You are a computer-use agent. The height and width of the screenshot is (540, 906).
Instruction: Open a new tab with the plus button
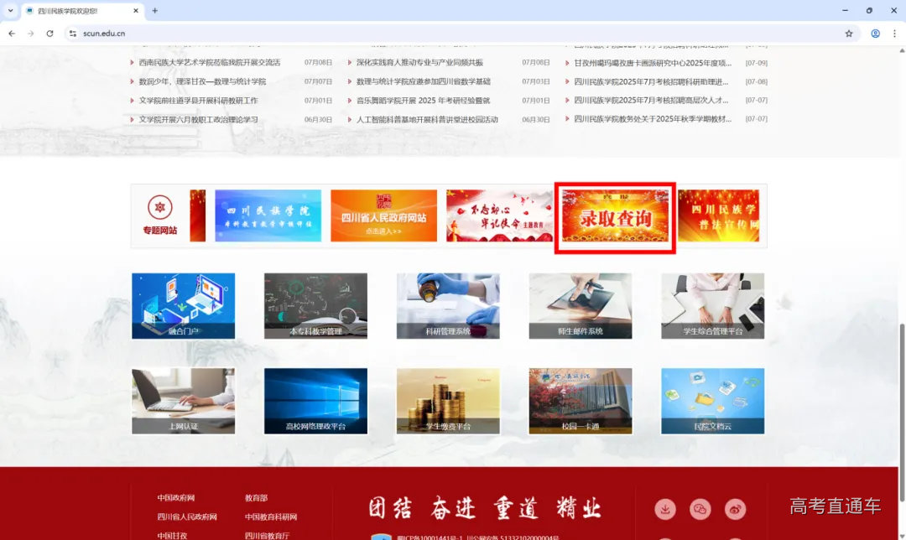(x=154, y=11)
